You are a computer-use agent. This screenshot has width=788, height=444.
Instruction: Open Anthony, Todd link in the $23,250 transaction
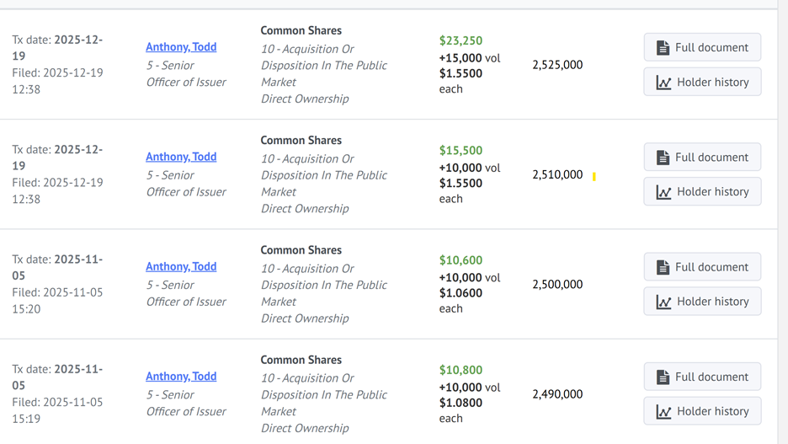[x=181, y=47]
